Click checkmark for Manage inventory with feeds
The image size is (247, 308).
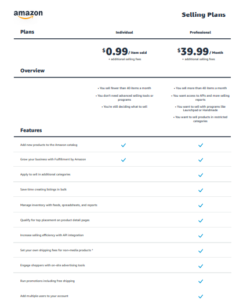tap(201, 206)
